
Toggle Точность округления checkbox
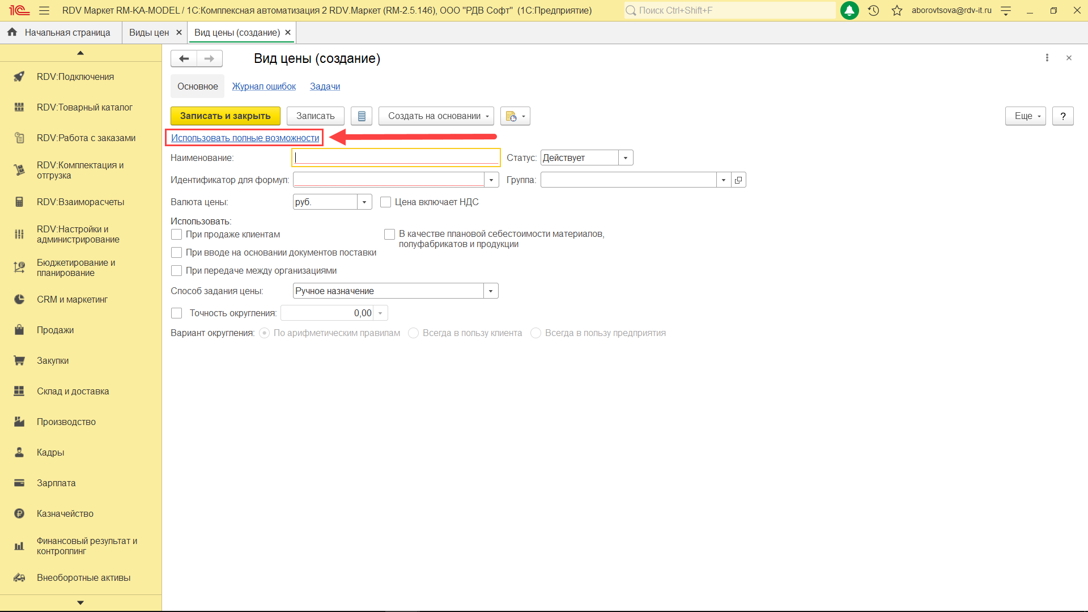click(177, 313)
